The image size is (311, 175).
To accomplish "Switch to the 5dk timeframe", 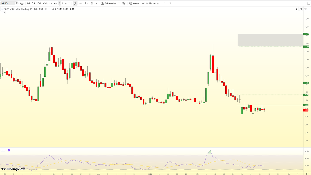I will tap(34, 3).
